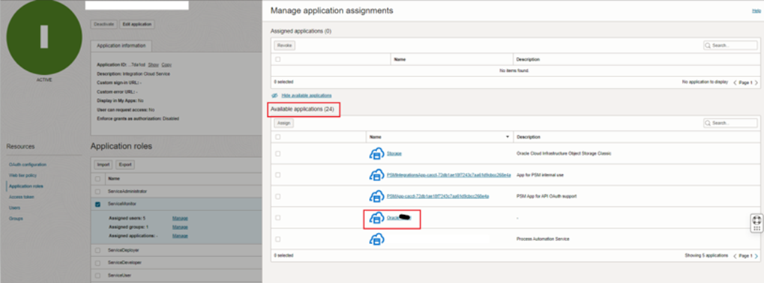
Task: Go to the next page of available applications
Action: point(757,255)
